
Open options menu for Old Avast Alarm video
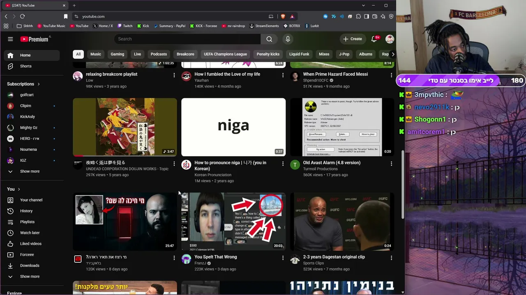coord(391,163)
